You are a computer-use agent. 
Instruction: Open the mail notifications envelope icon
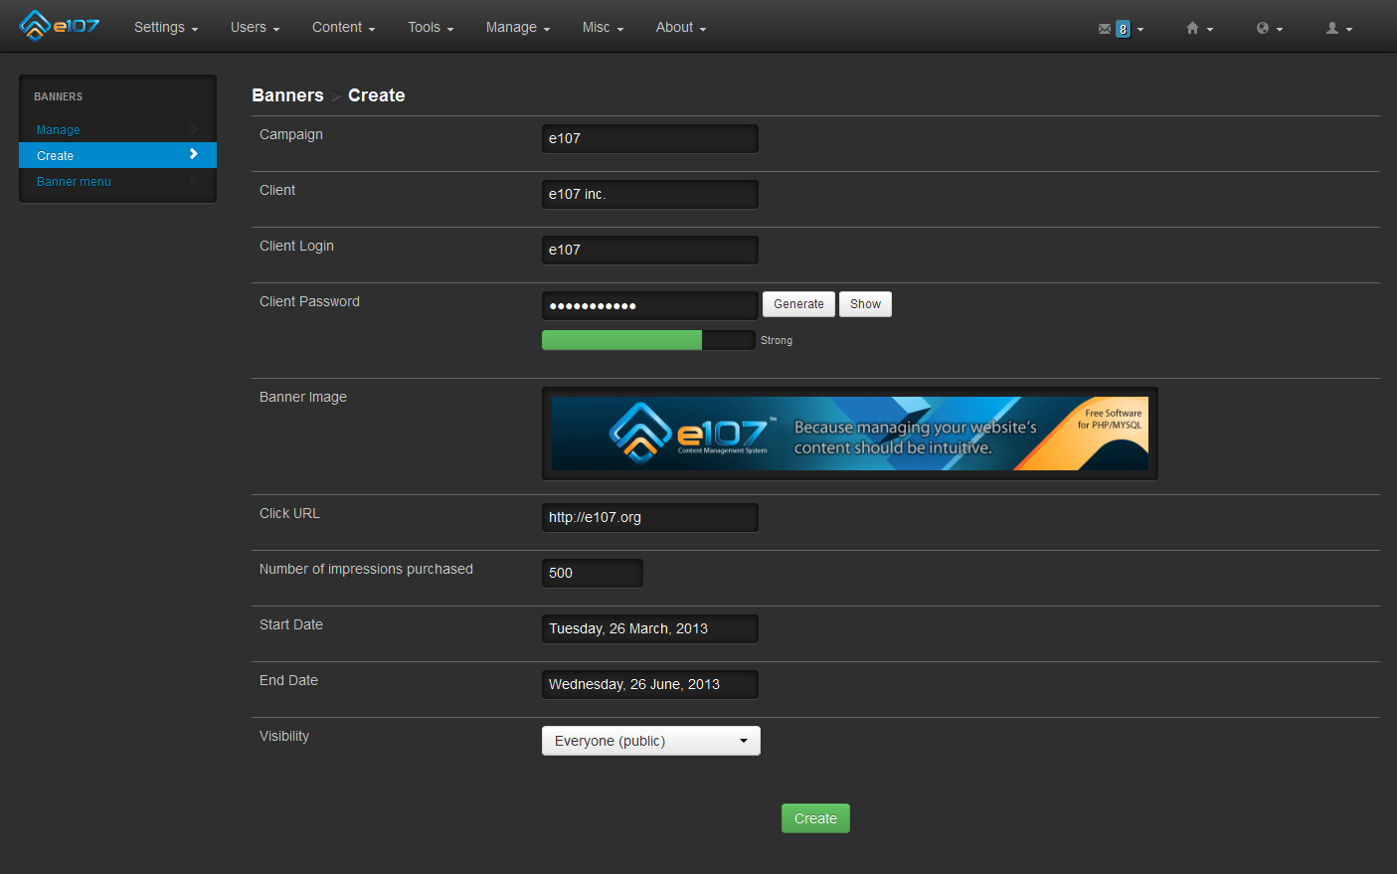click(1104, 29)
